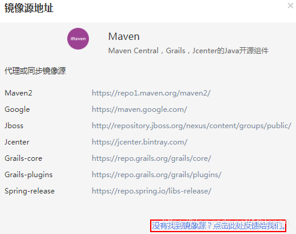Image resolution: width=296 pixels, height=234 pixels.
Task: Click the Grails-plugins row label
Action: [x=28, y=175]
